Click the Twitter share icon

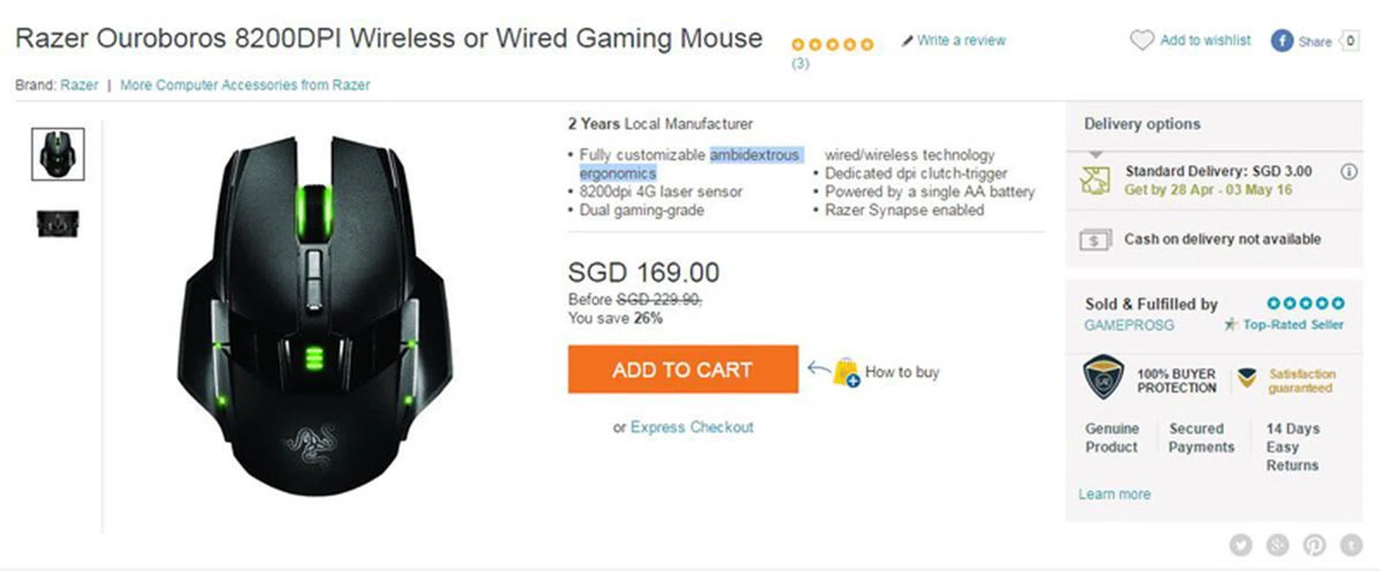tap(1241, 545)
